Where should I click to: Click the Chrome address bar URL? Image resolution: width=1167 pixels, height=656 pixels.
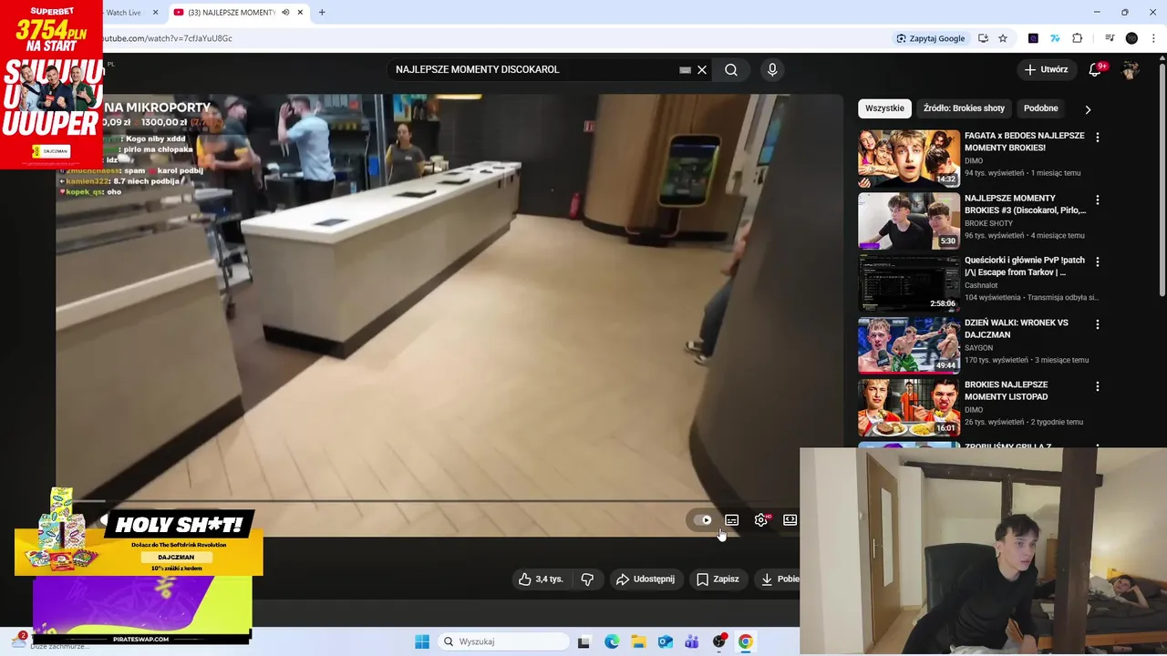coord(168,38)
